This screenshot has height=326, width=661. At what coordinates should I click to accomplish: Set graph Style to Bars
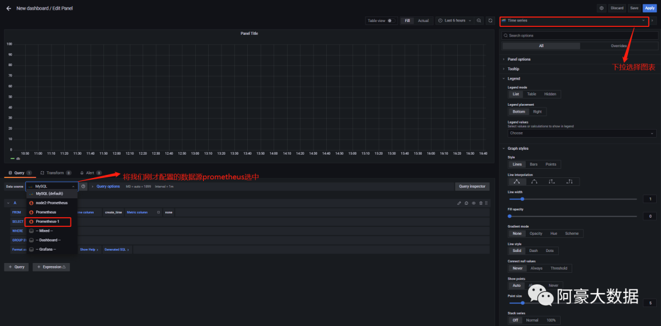533,165
